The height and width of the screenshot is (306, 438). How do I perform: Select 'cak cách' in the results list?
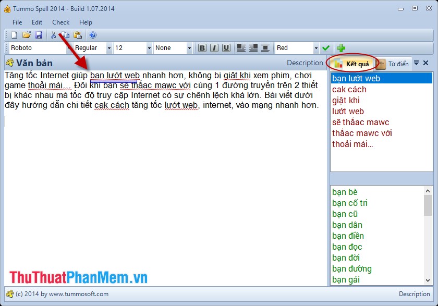[x=381, y=89]
